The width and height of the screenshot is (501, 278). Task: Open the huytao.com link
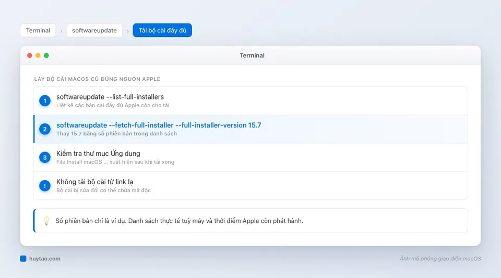pyautogui.click(x=45, y=259)
